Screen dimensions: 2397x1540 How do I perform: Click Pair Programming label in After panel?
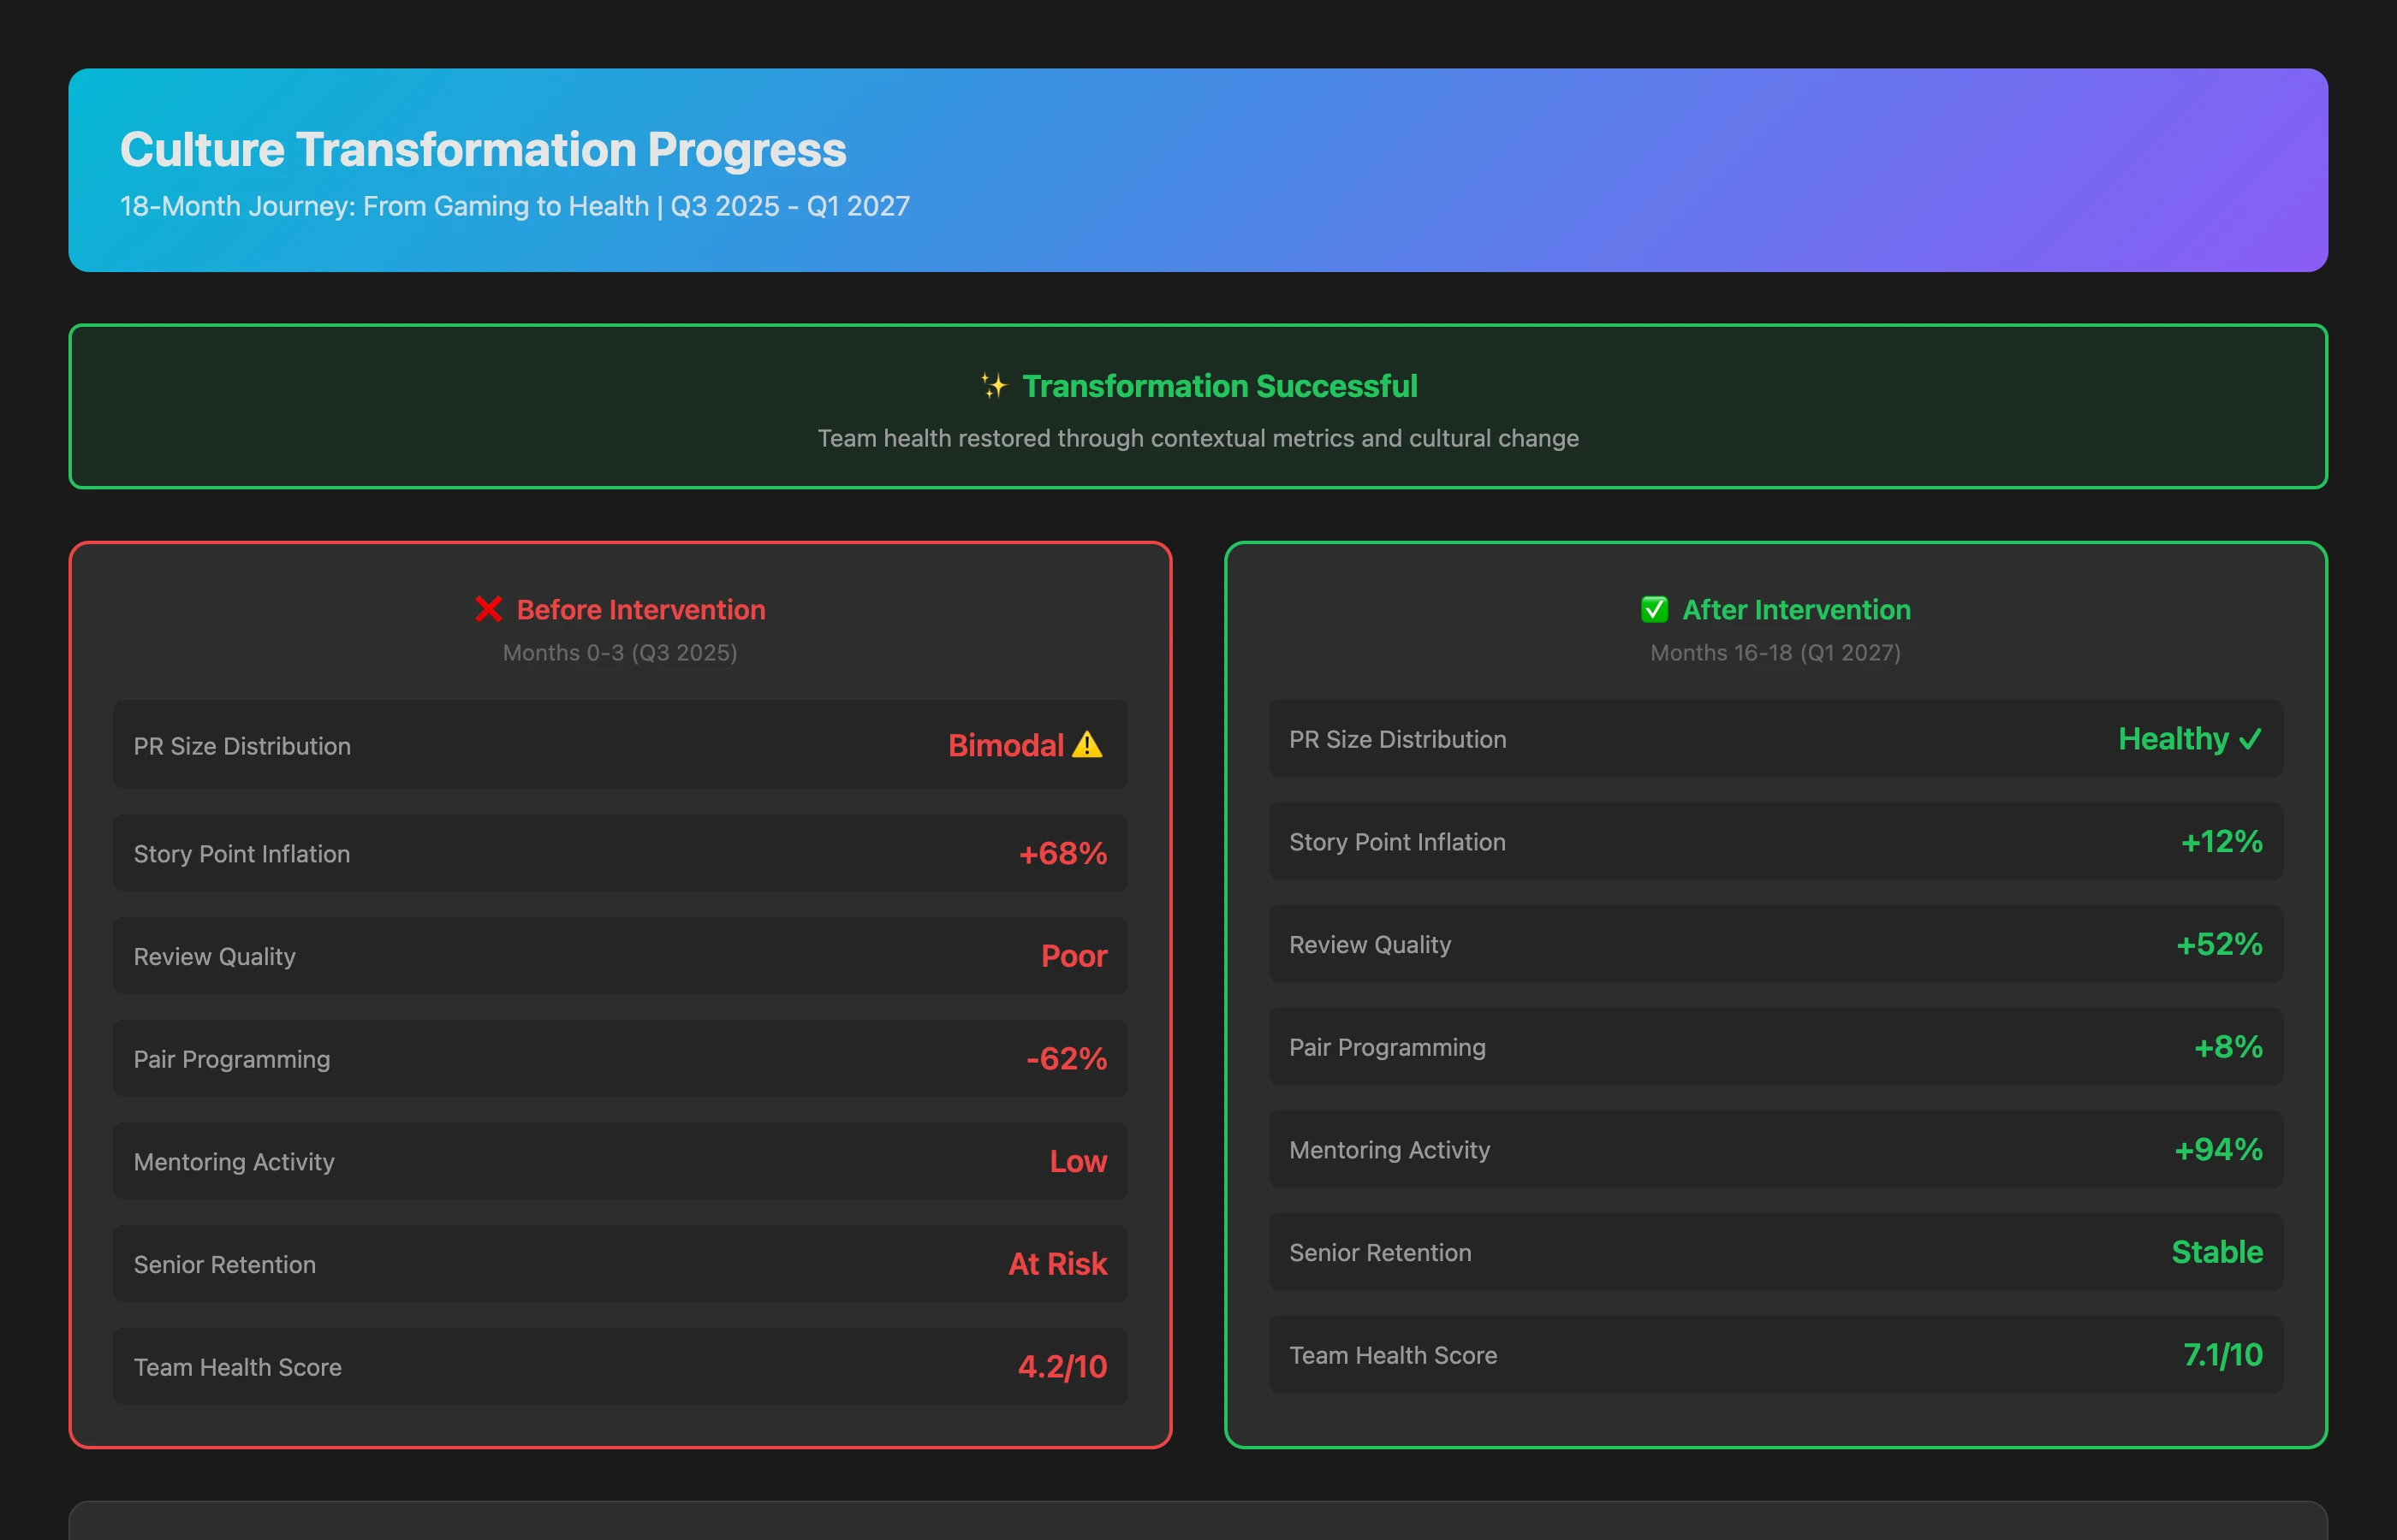[1387, 1047]
